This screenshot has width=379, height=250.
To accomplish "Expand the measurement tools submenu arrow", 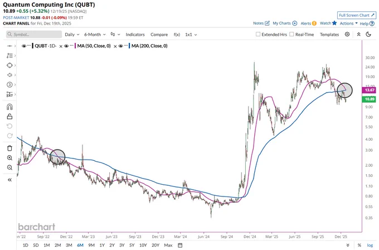I will click(15, 94).
